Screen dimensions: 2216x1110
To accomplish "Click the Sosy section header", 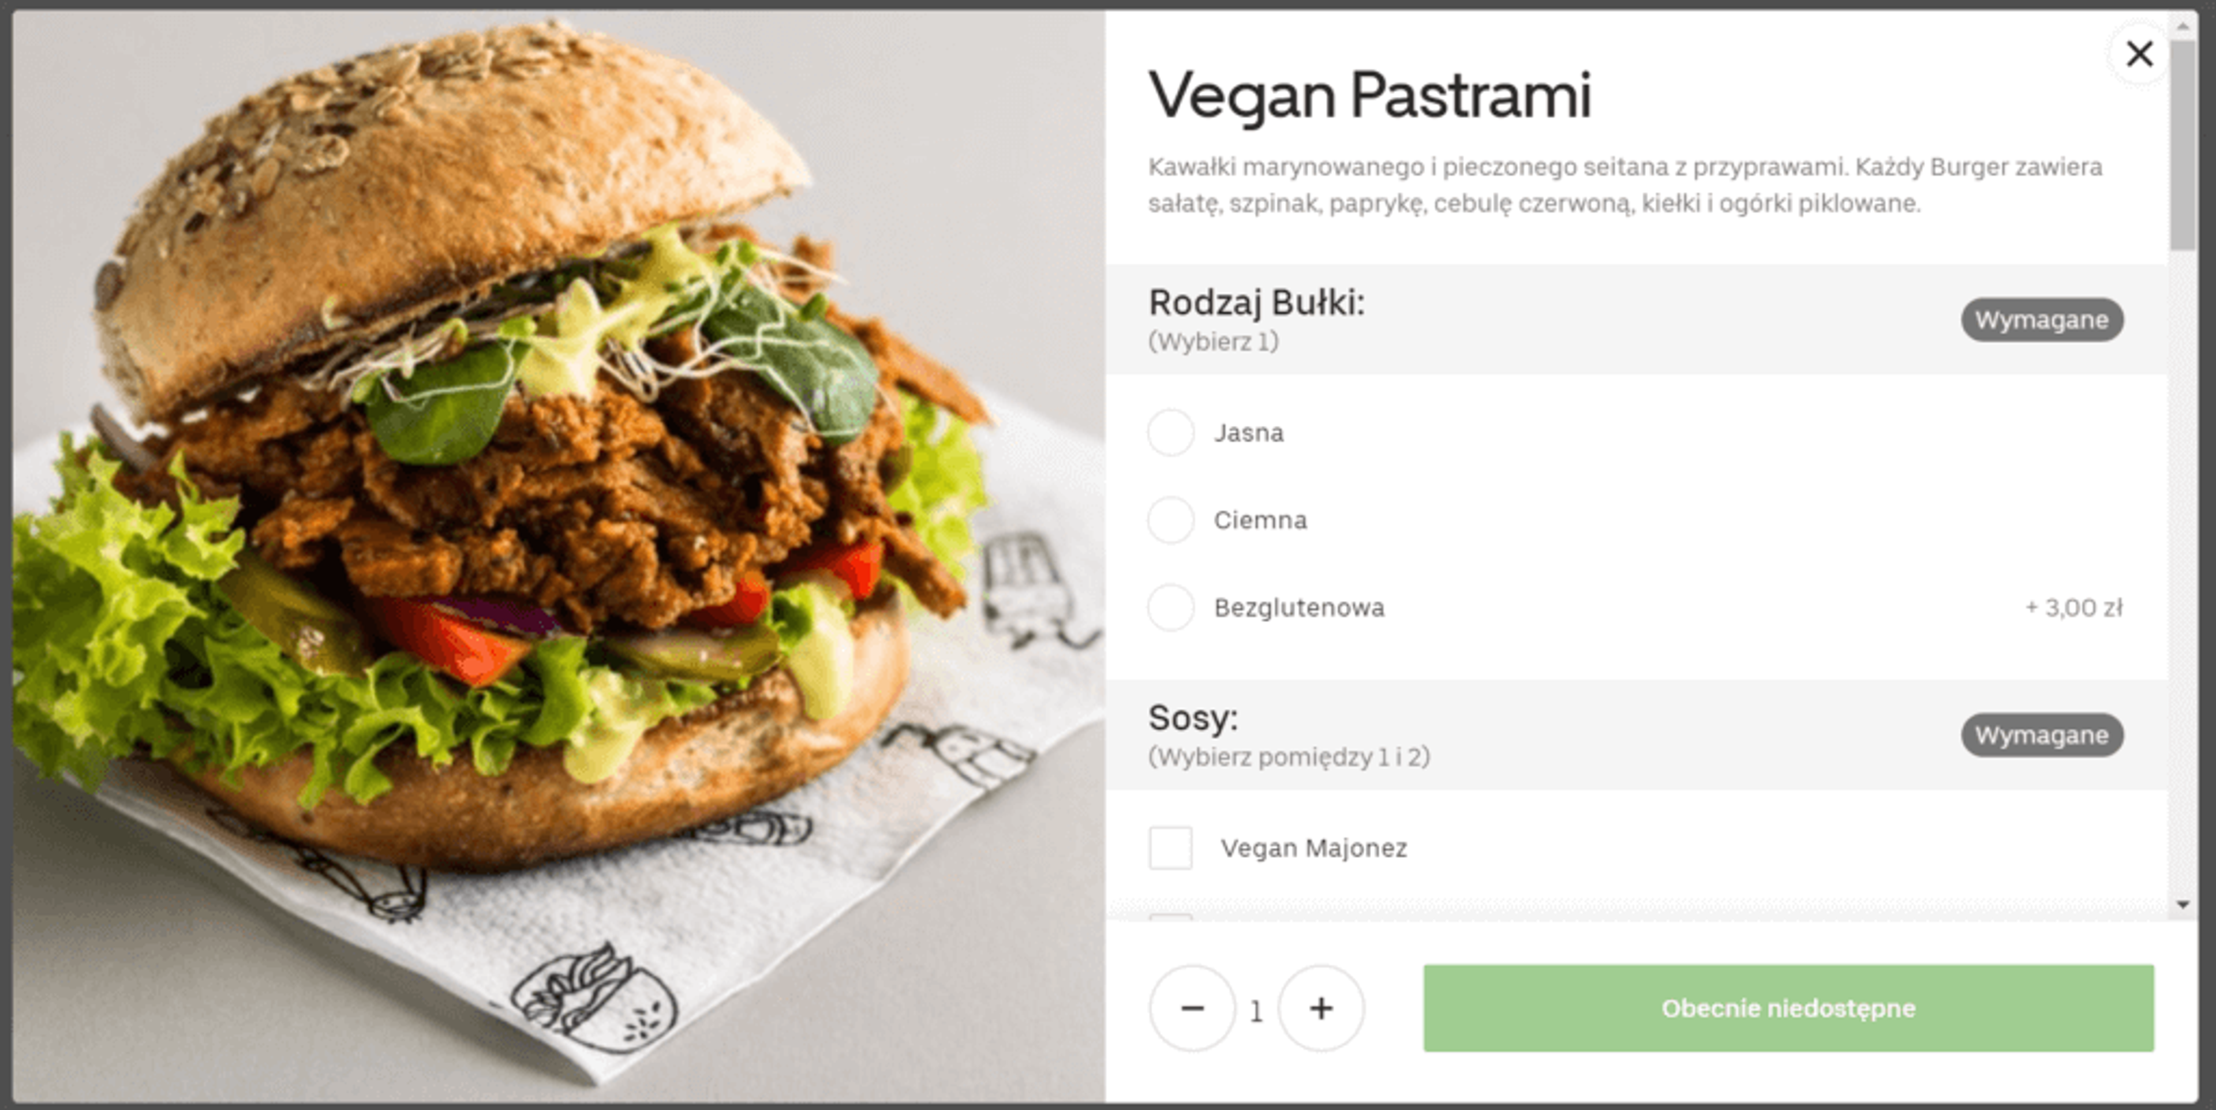I will coord(1636,735).
